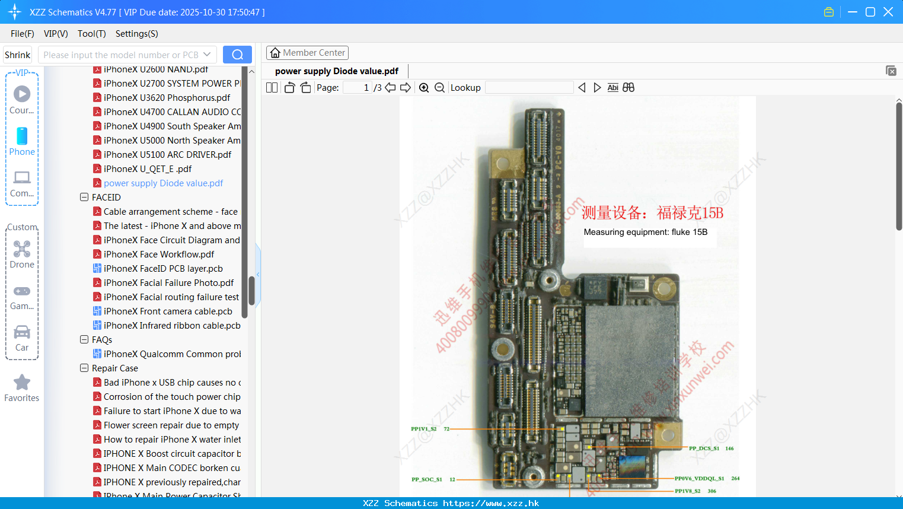Collapse the FACEID tree group
This screenshot has height=509, width=903.
(x=84, y=197)
